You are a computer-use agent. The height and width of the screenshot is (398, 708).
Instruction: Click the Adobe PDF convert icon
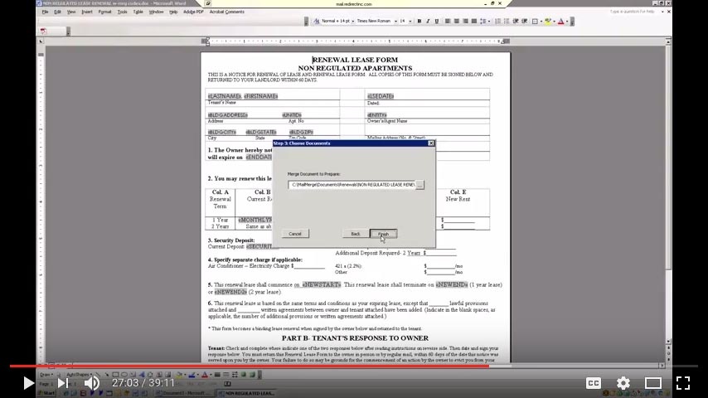(43, 32)
